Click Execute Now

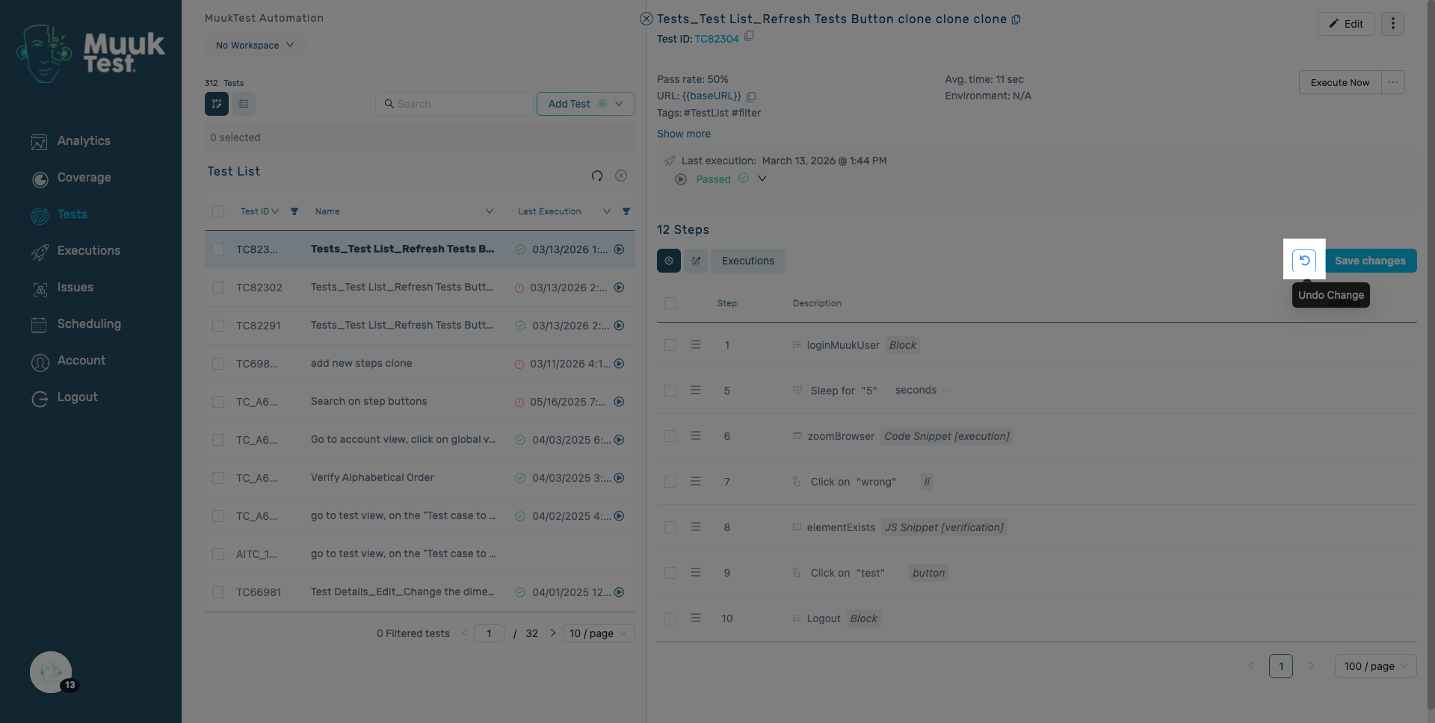[x=1340, y=82]
